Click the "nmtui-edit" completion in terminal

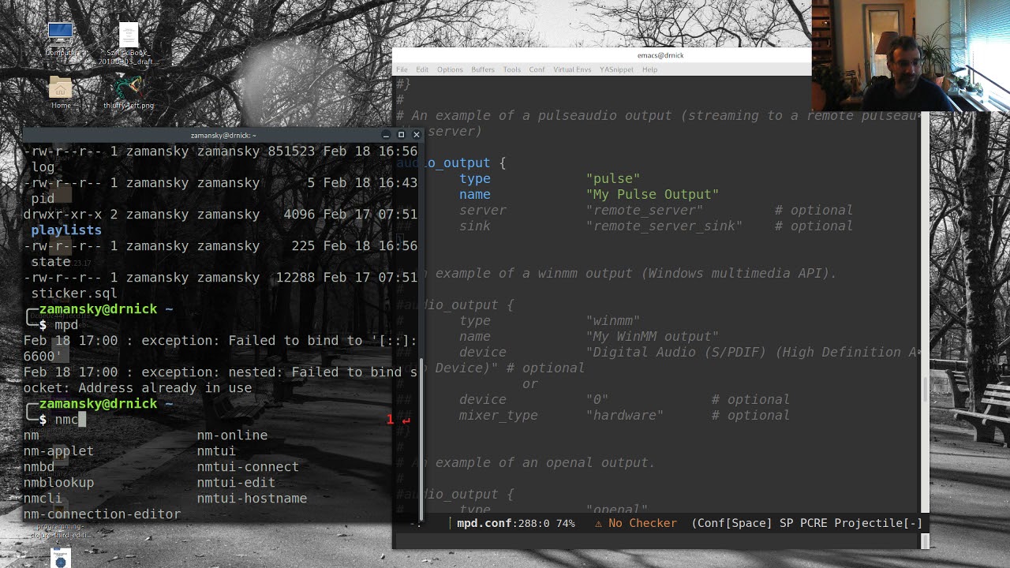(x=236, y=482)
